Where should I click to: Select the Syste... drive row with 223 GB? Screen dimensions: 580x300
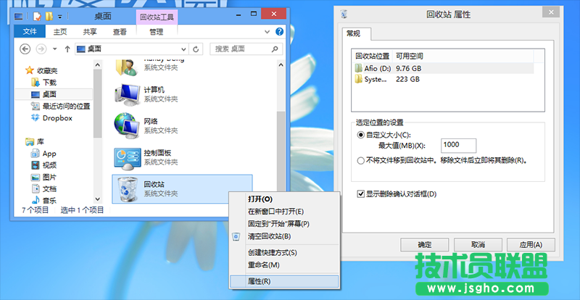444,79
